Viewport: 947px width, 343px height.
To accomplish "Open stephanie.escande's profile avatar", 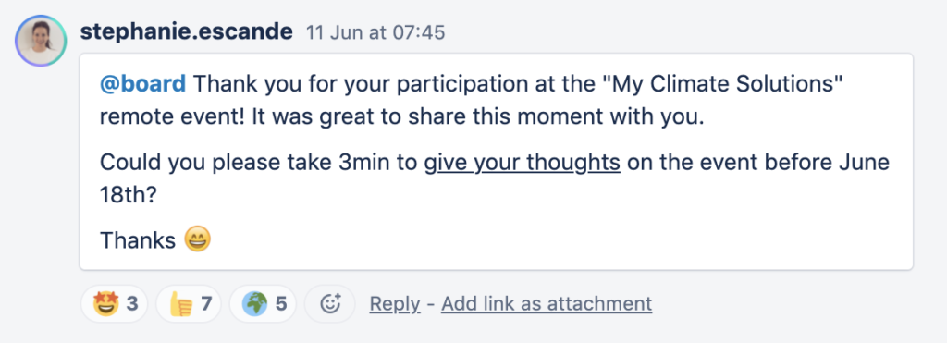I will [41, 41].
